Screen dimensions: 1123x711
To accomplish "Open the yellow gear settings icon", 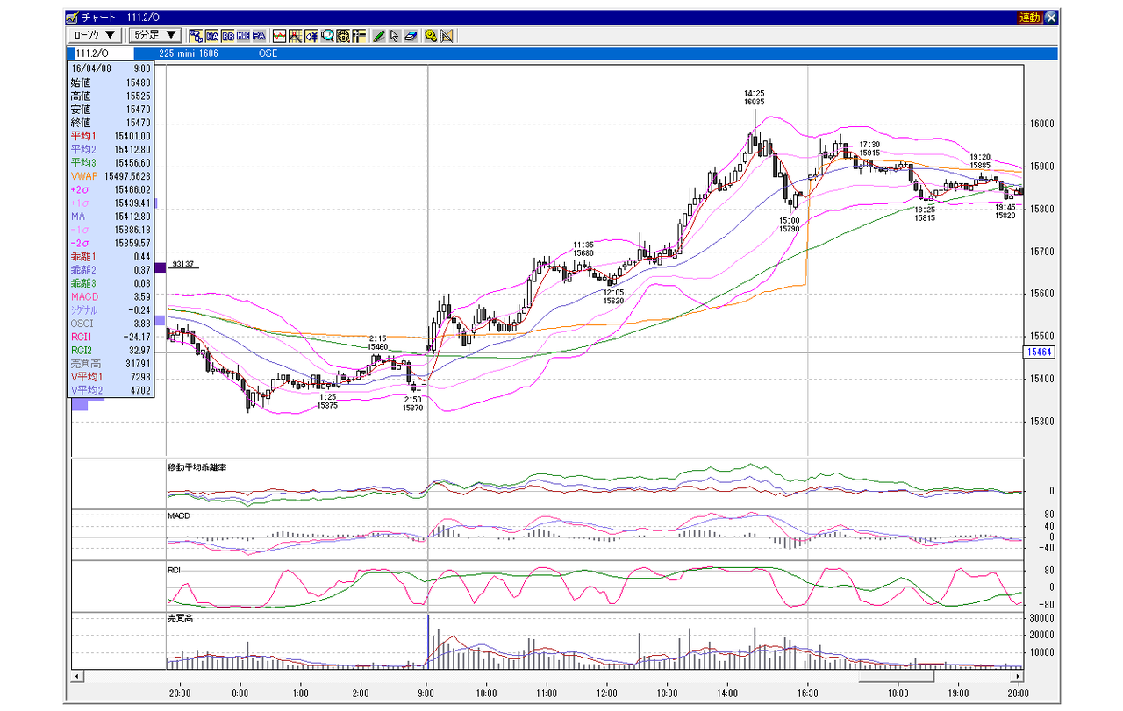I will [430, 36].
